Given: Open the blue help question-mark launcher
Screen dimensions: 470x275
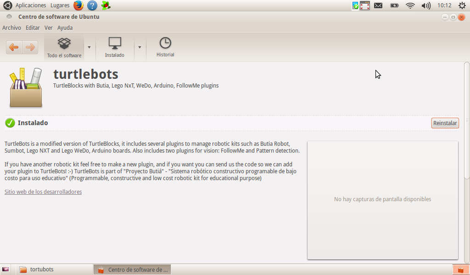Looking at the screenshot, I should [x=92, y=5].
